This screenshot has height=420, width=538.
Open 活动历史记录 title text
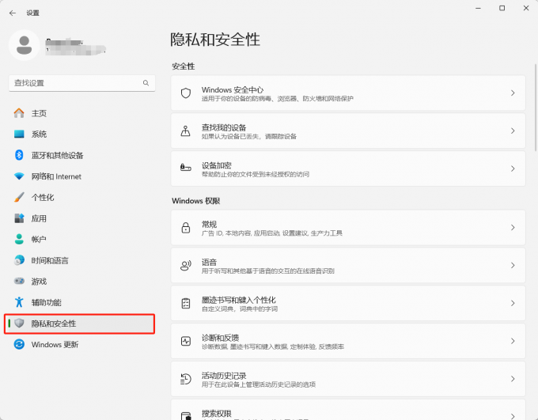[x=224, y=376]
